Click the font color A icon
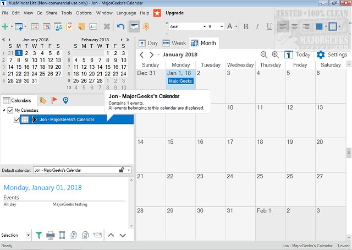Viewport: 352px width, 250px height. pyautogui.click(x=230, y=26)
